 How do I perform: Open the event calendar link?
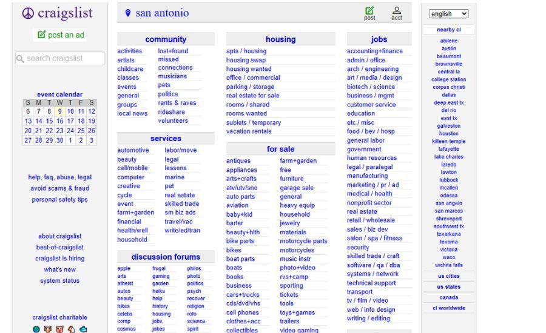(x=60, y=94)
